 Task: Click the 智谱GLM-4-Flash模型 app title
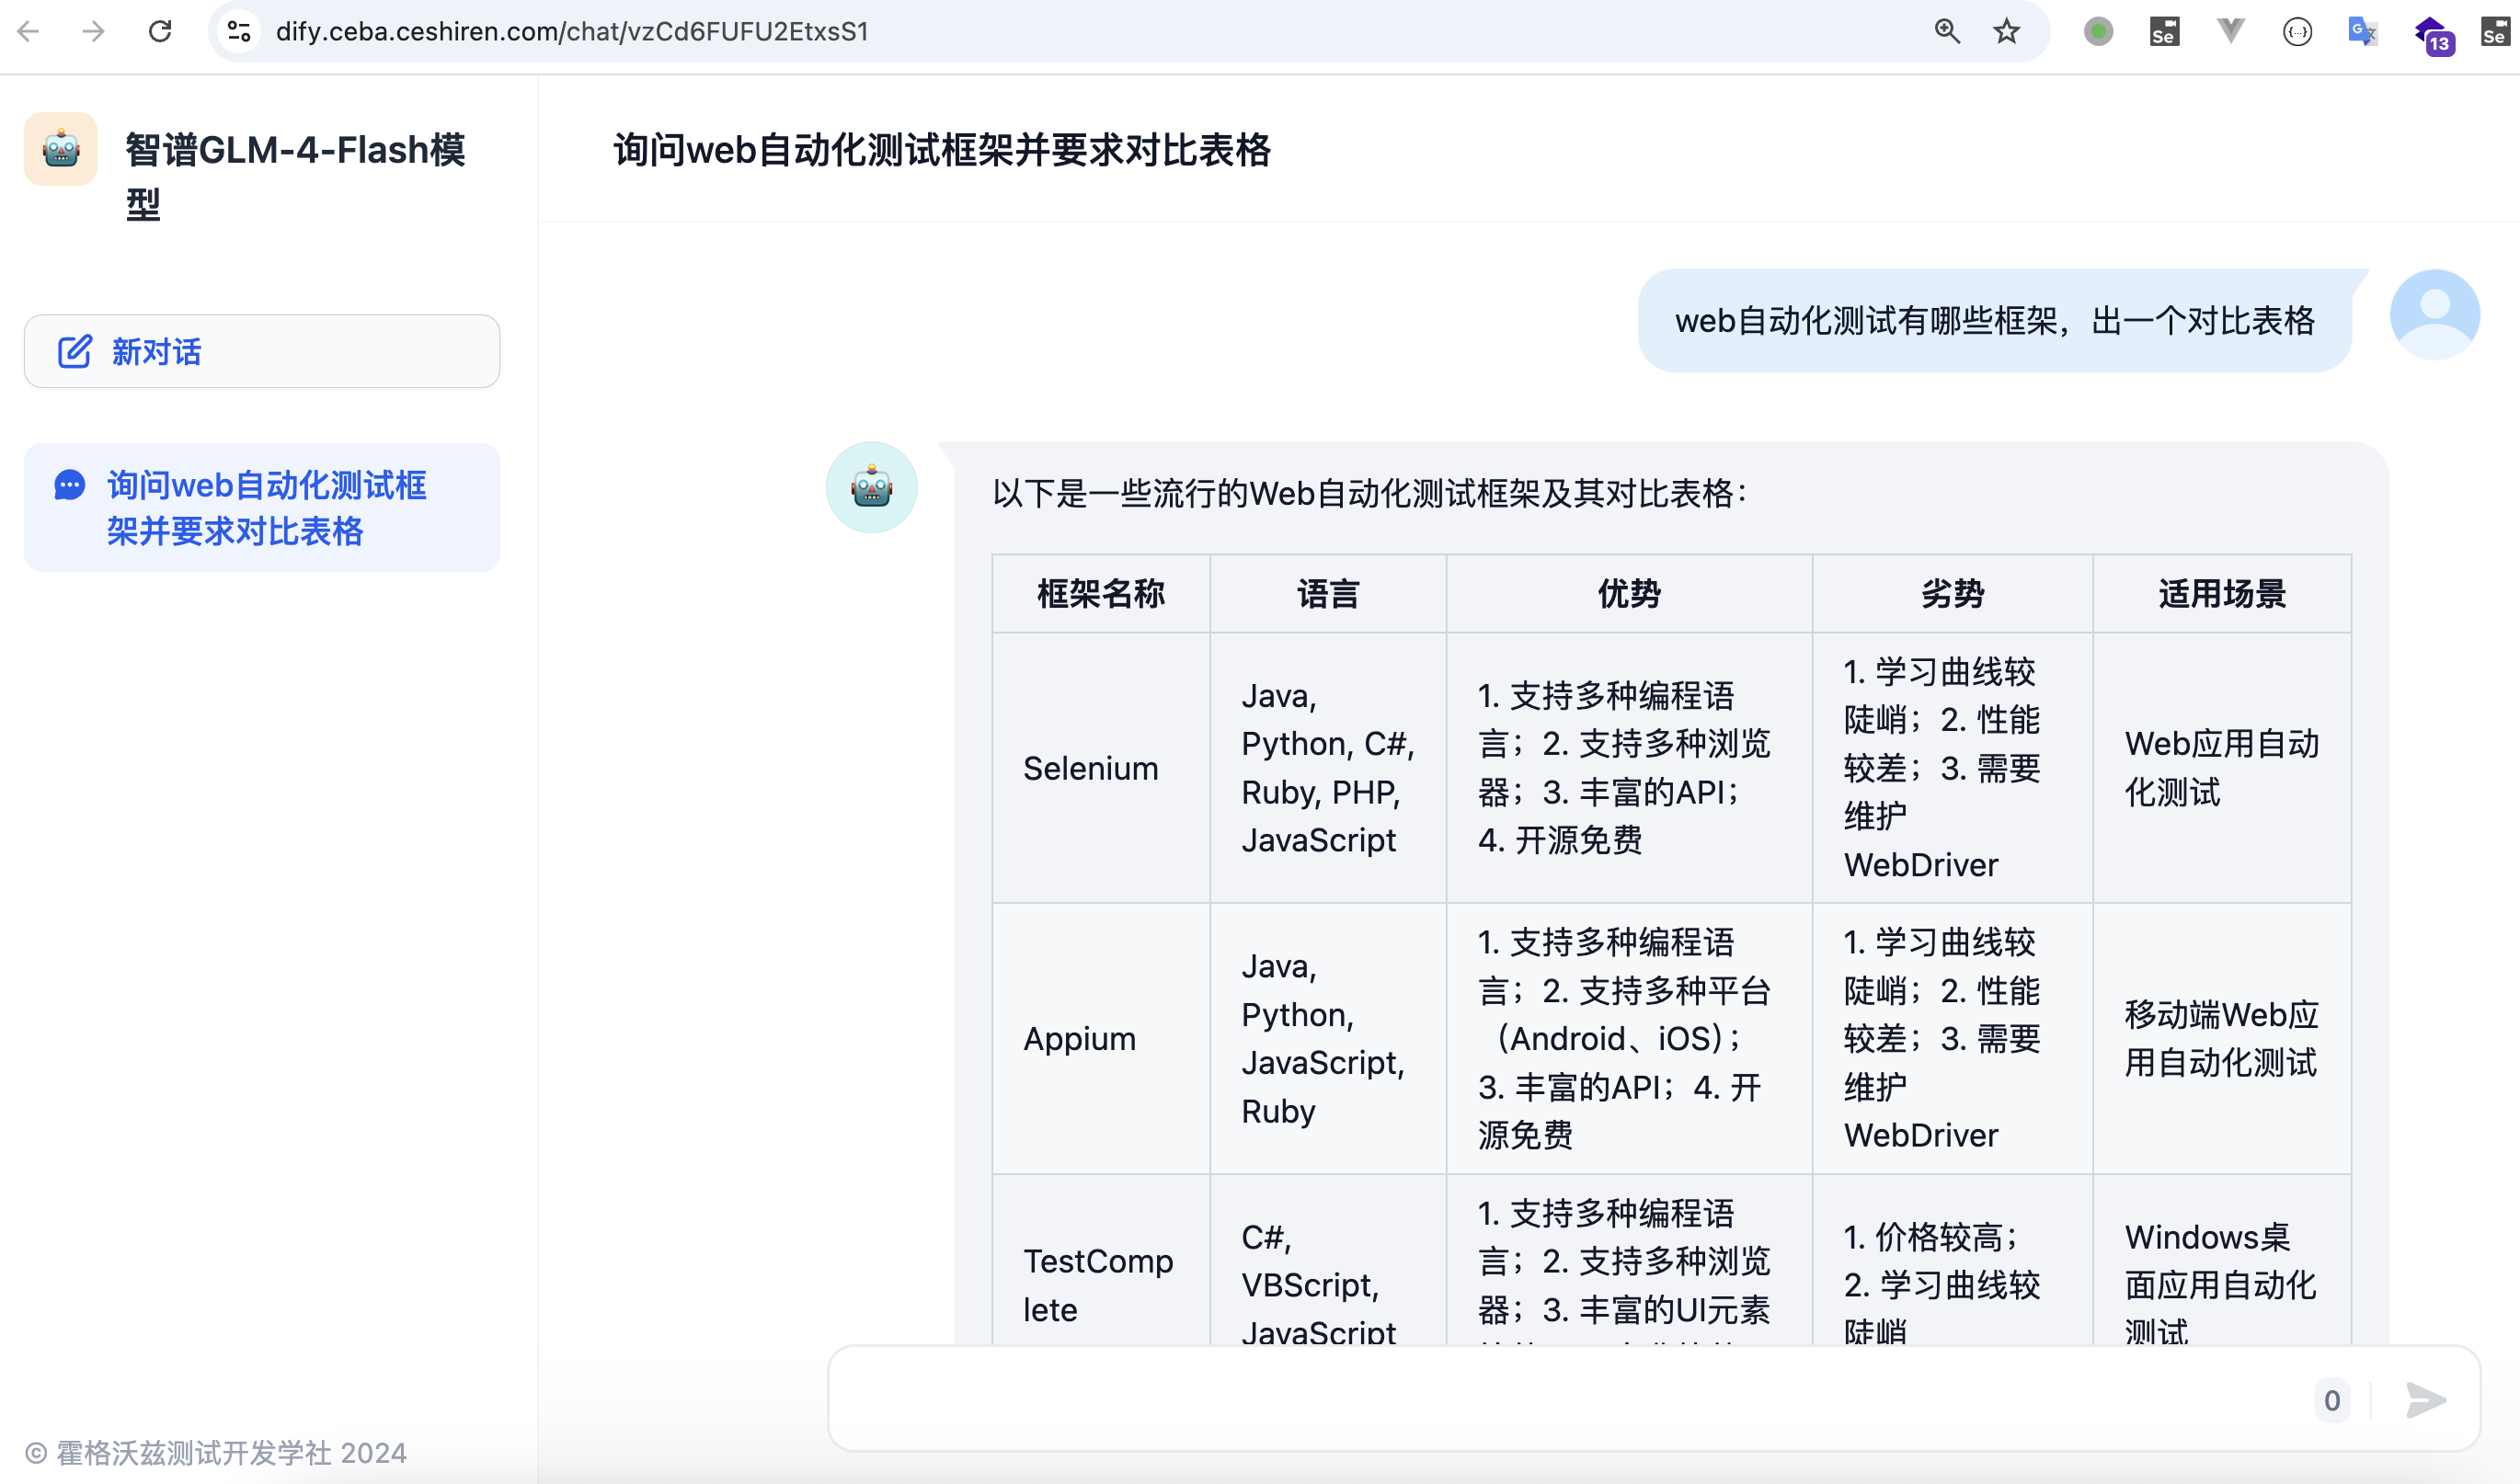(295, 176)
